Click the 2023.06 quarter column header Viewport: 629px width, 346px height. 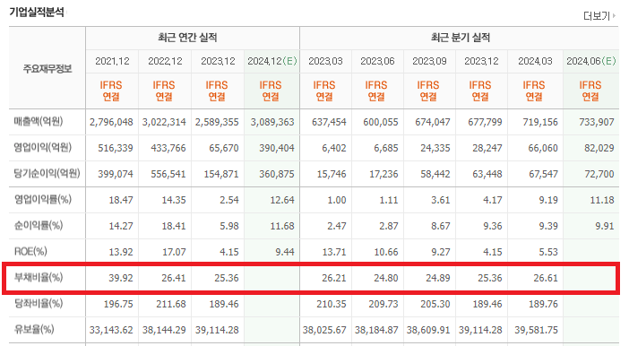coord(377,61)
